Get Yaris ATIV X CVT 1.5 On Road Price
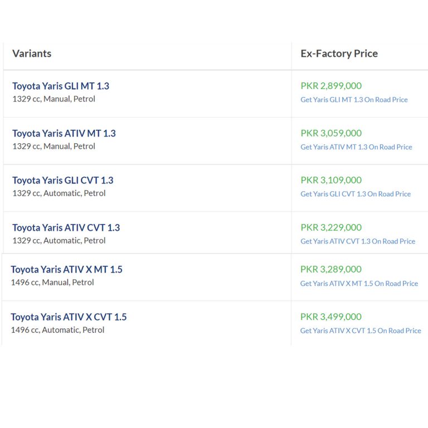Image resolution: width=428 pixels, height=428 pixels. point(361,330)
